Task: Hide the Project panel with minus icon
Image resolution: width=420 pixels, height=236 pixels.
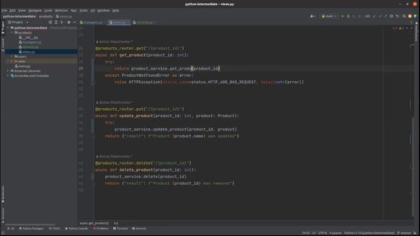Action: (x=75, y=22)
